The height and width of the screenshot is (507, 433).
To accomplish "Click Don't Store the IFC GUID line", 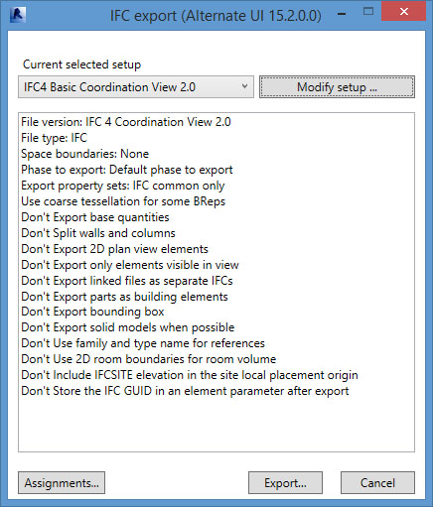I will click(x=185, y=391).
